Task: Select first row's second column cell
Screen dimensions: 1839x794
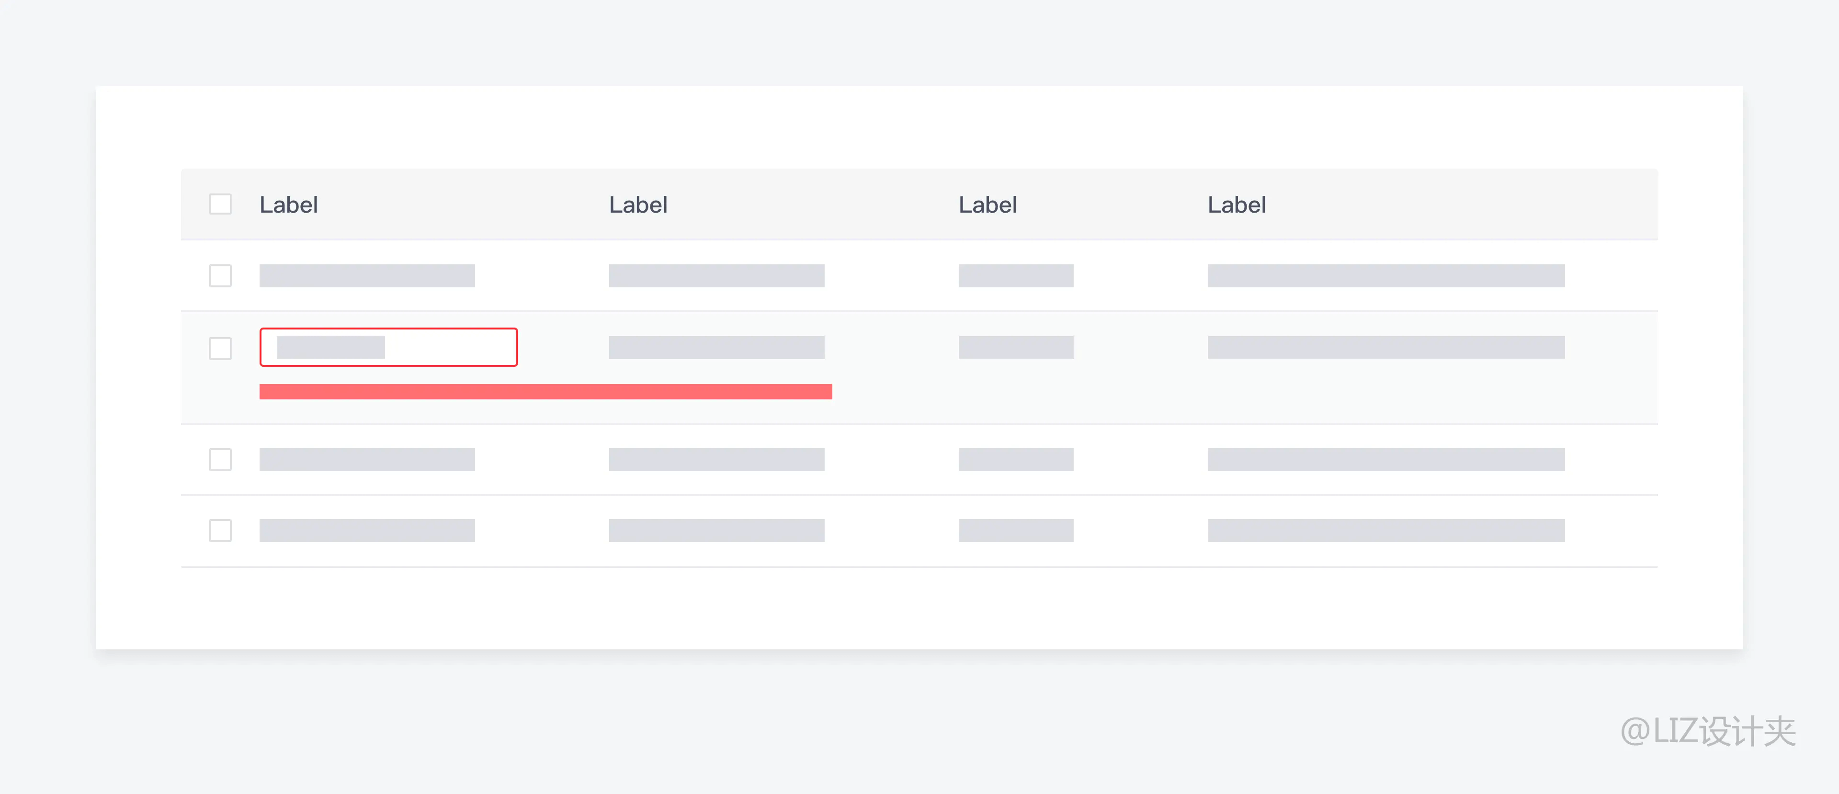Action: (x=716, y=276)
